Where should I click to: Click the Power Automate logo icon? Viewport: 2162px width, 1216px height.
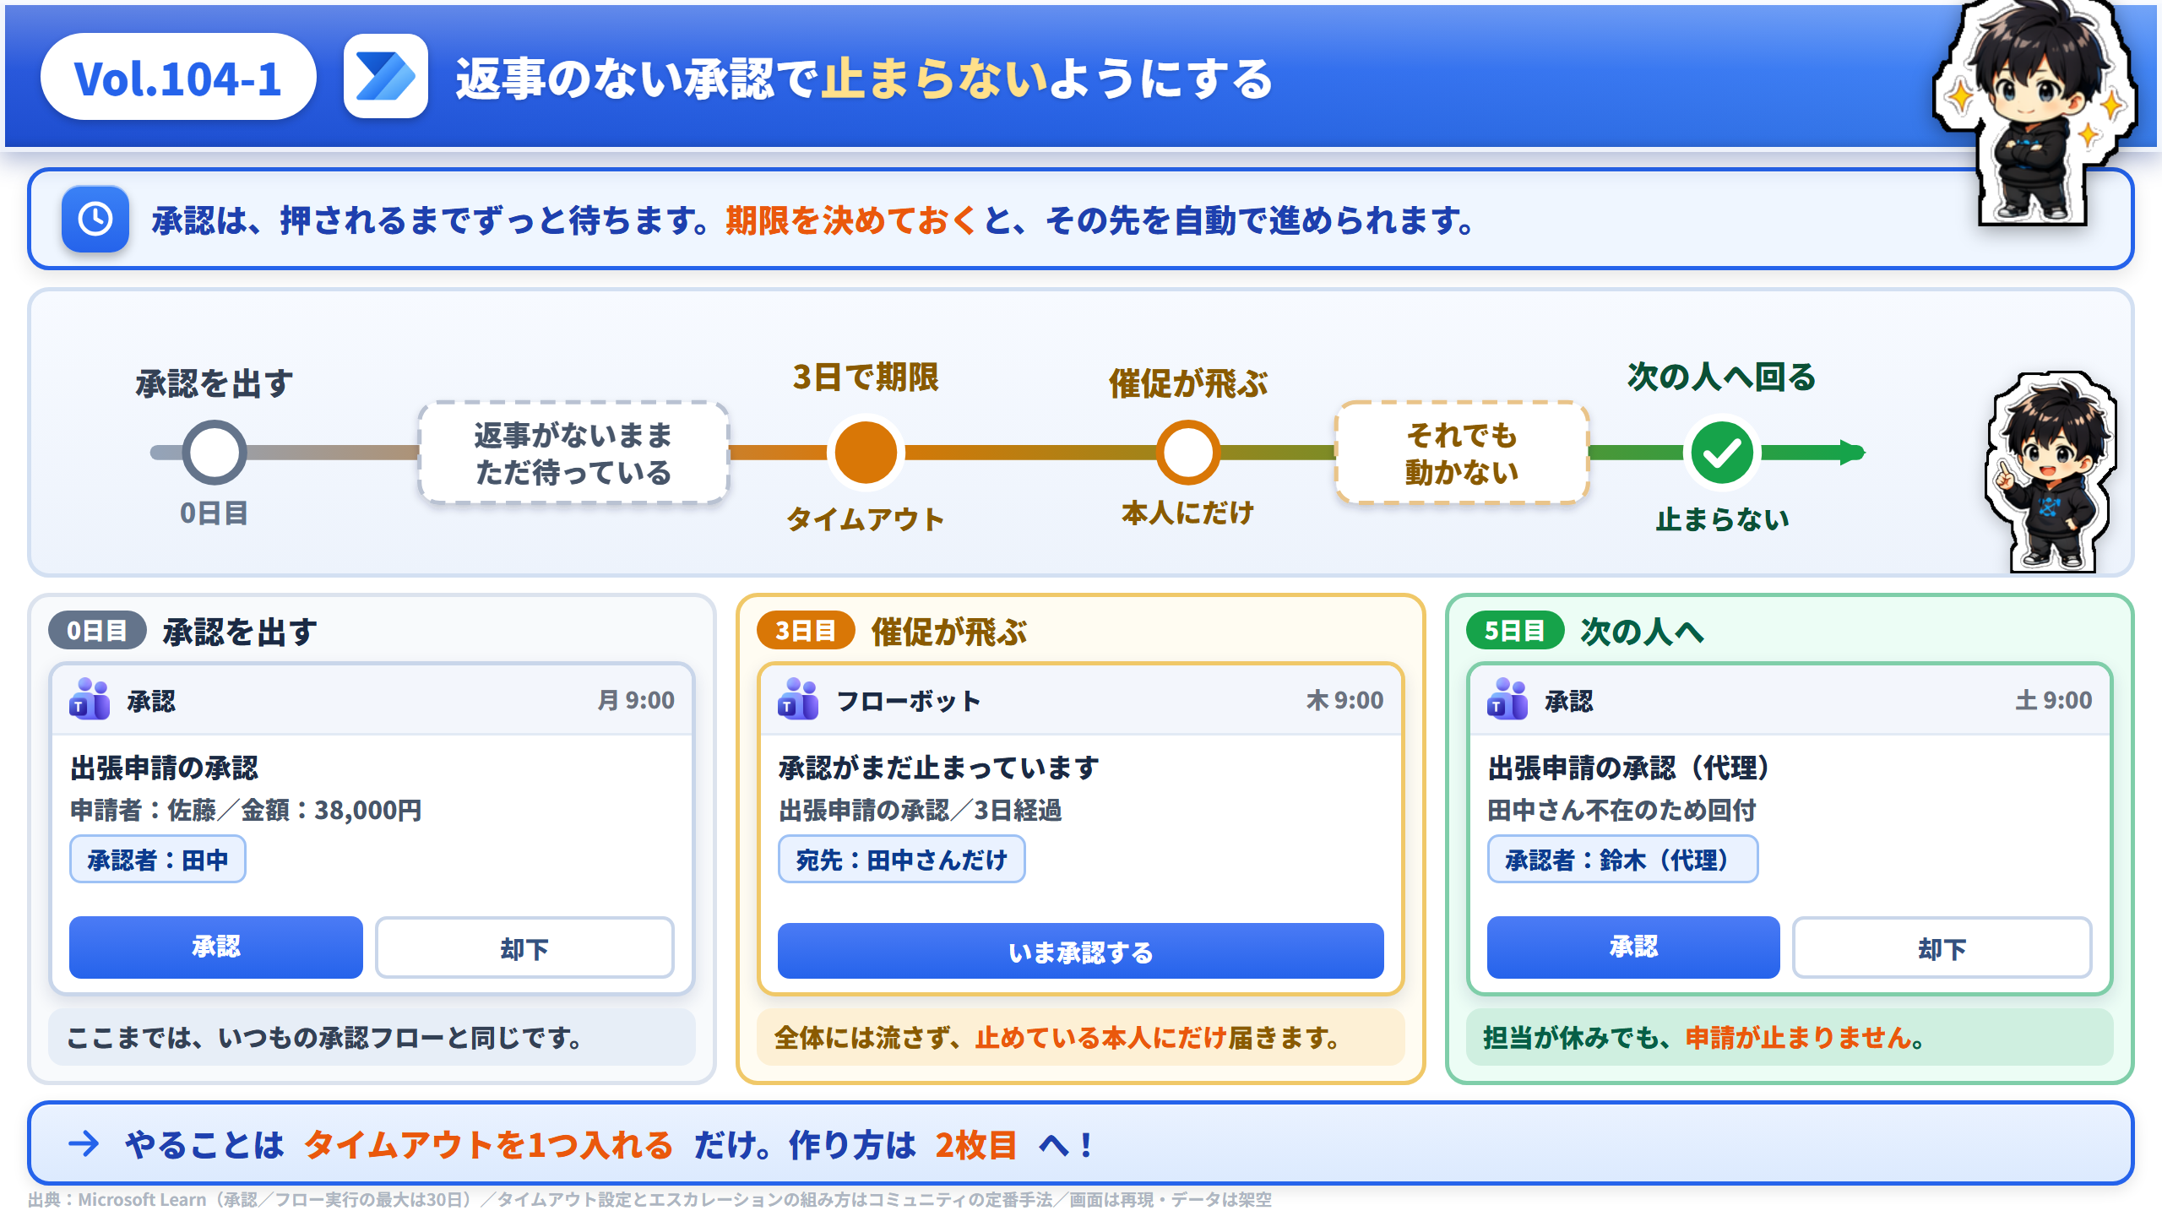click(385, 76)
